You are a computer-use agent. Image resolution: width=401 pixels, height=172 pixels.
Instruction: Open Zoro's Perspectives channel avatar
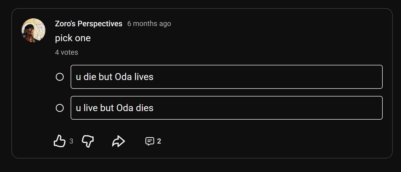pyautogui.click(x=33, y=30)
